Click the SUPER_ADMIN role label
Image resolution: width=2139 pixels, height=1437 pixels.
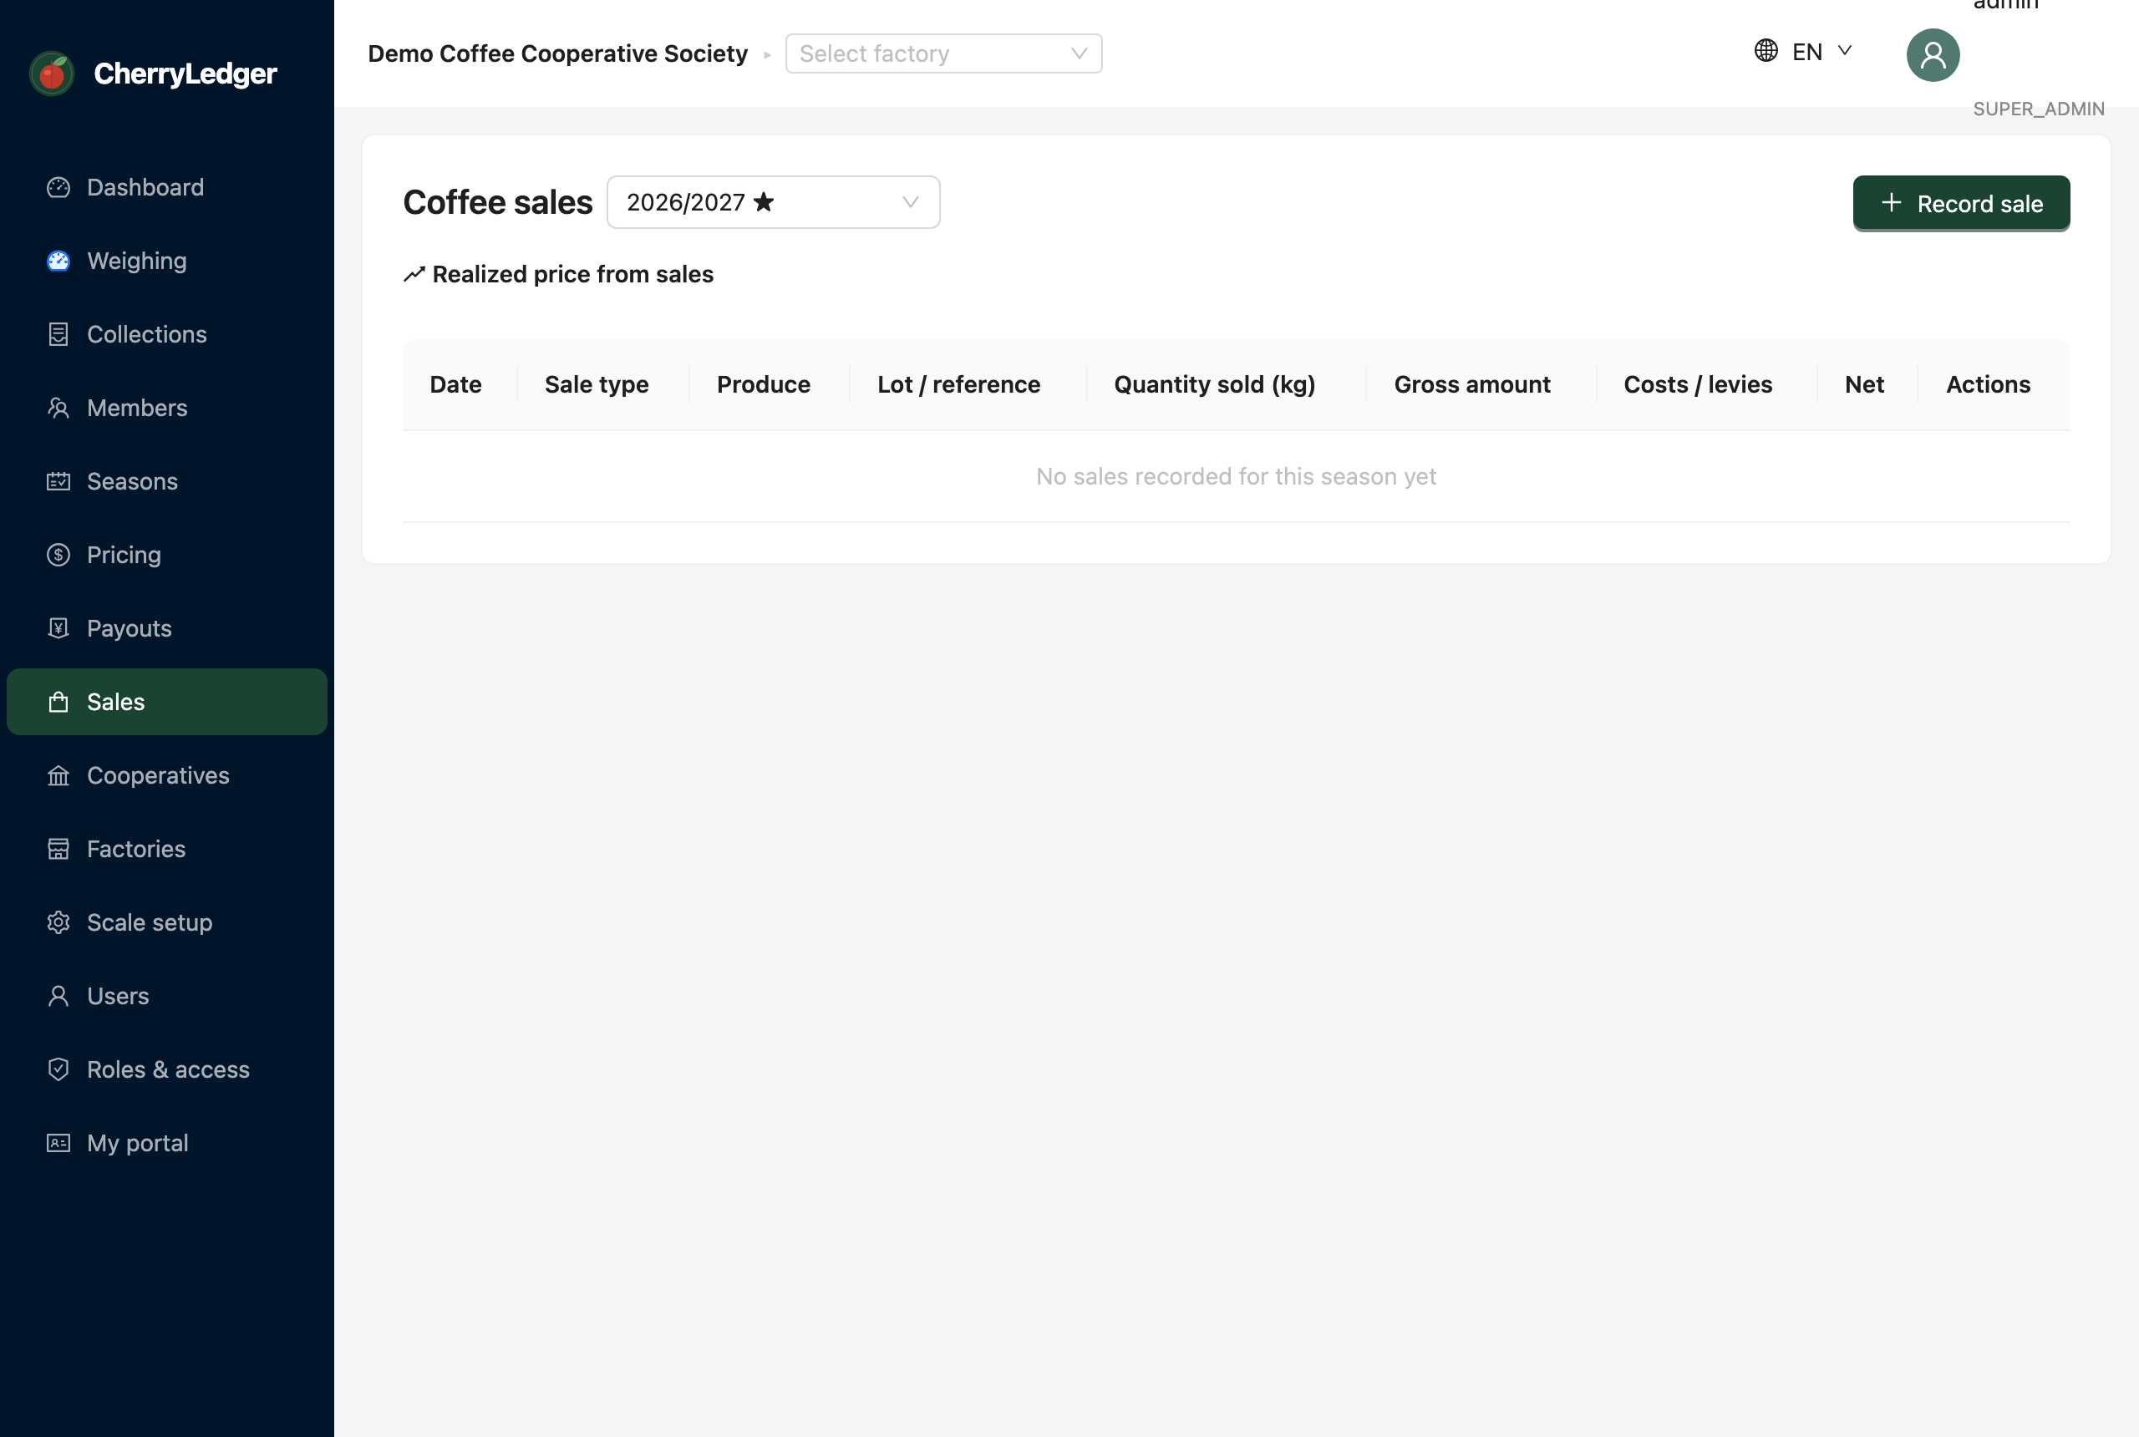point(2038,109)
